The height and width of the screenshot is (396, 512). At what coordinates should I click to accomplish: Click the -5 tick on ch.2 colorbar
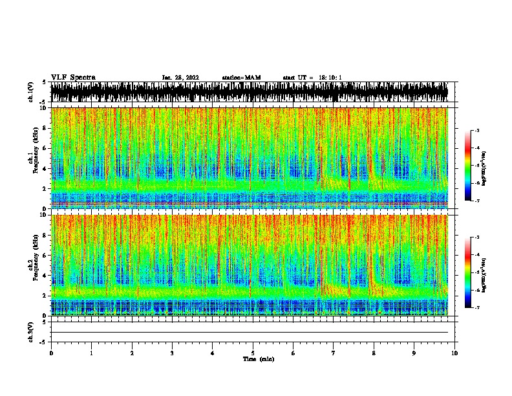(x=476, y=272)
